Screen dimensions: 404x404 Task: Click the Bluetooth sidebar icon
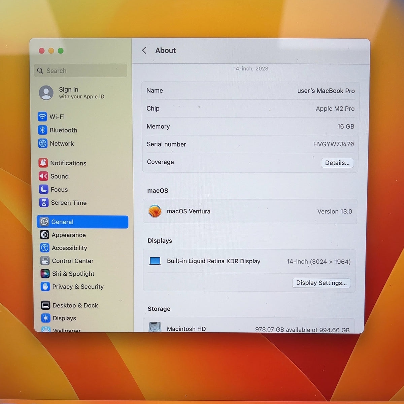point(42,130)
